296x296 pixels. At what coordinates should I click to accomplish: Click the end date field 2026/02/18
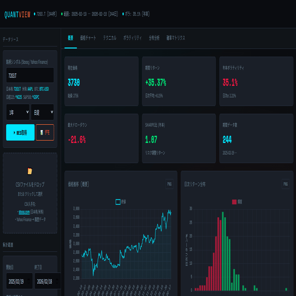[x=47, y=281]
